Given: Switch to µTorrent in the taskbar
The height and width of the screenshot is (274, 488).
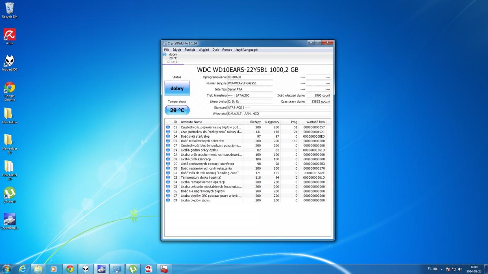Looking at the screenshot, I should point(133,269).
